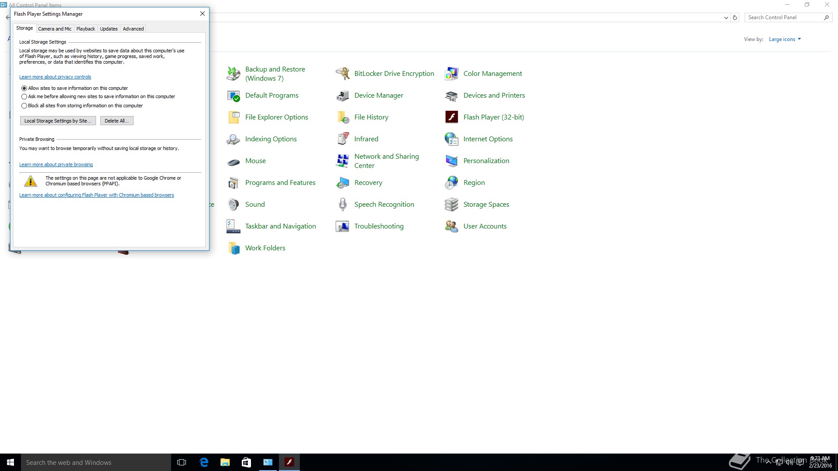Close the Flash Player Settings Manager dialog

click(203, 14)
